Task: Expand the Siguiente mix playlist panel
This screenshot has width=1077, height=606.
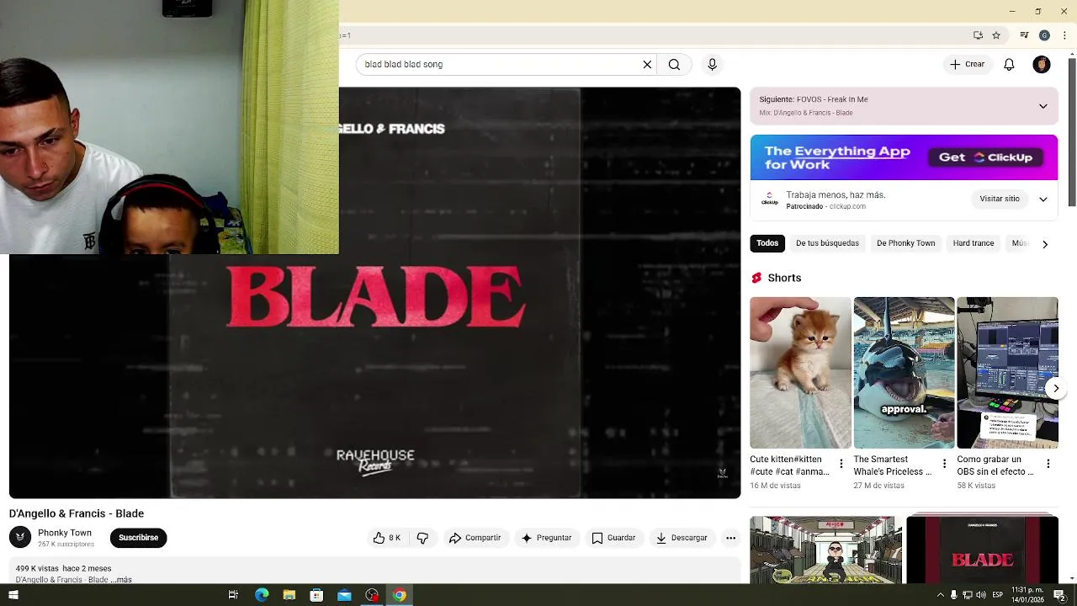Action: point(1043,106)
